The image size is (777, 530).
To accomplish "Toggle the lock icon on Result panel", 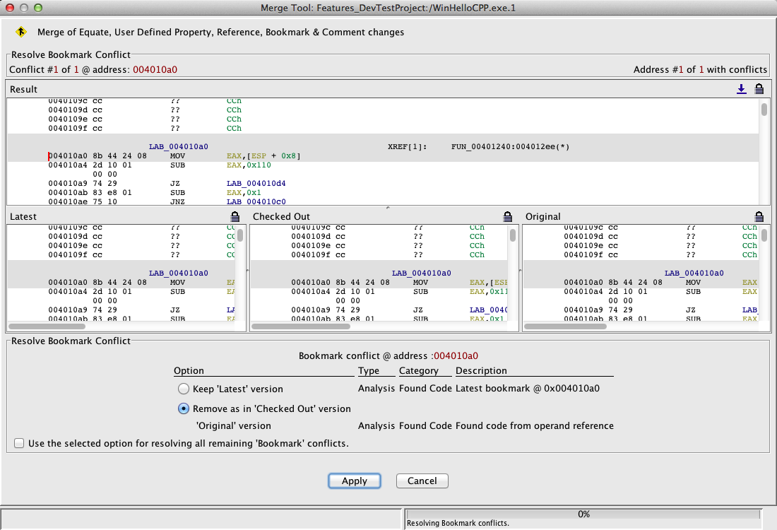I will click(x=759, y=89).
